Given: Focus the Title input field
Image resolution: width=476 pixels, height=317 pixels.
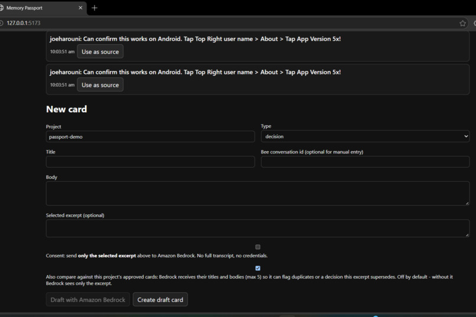Looking at the screenshot, I should click(x=150, y=162).
